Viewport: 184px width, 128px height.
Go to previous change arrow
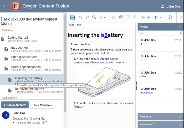coord(143,18)
